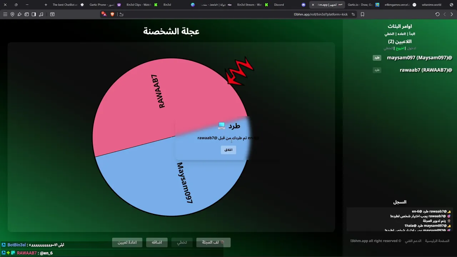Reload the page
457x257 pixels.
click(437, 14)
